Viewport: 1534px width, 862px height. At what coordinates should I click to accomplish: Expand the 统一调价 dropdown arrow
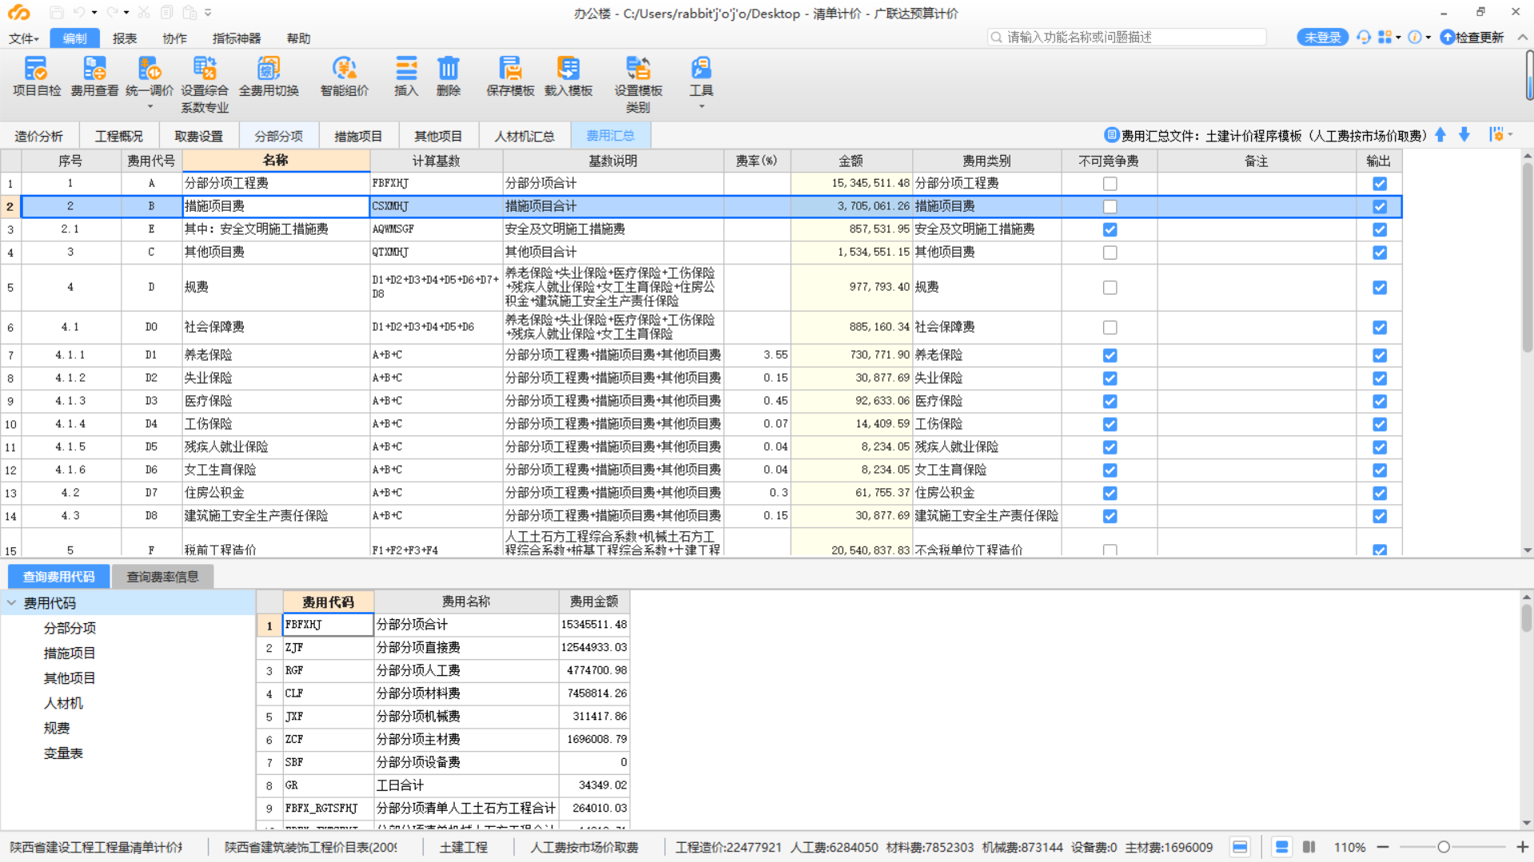(x=149, y=107)
